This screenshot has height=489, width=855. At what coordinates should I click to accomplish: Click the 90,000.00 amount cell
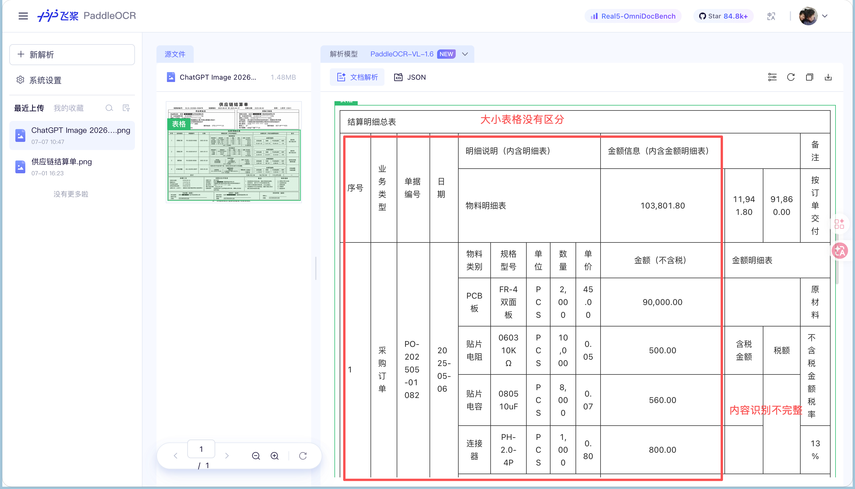662,302
